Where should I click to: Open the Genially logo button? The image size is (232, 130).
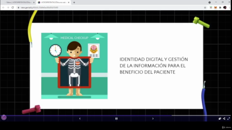point(4,117)
